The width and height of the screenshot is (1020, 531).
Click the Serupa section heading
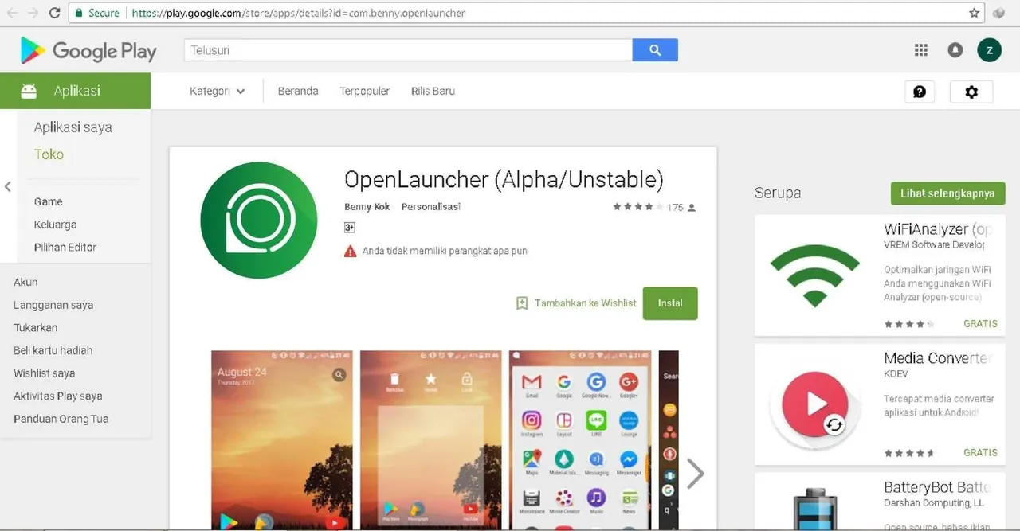pyautogui.click(x=778, y=193)
